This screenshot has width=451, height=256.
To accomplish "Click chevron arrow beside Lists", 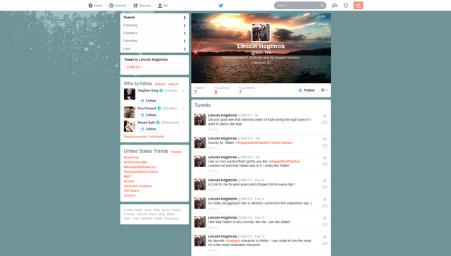I will coord(185,49).
